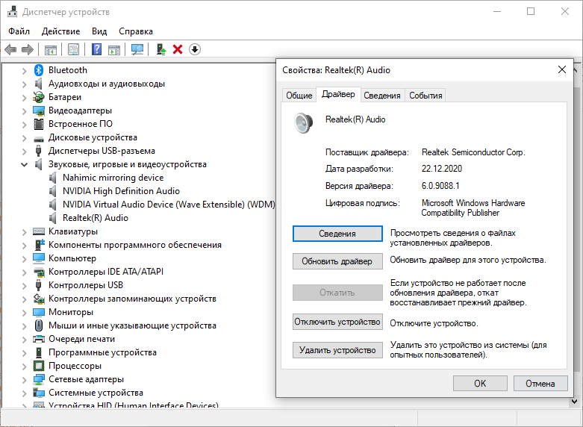
Task: Select NVIDIA Virtual Audio Device (Wave Extensible)
Action: 169,205
